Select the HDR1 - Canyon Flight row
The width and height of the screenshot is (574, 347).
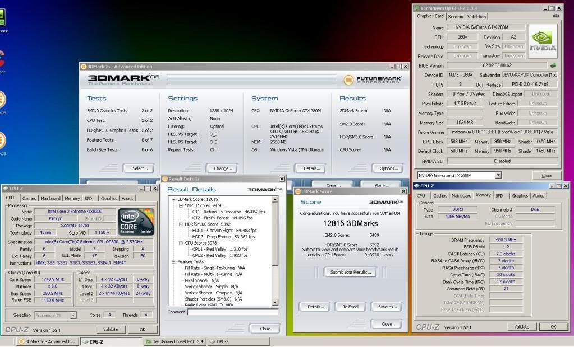224,231
